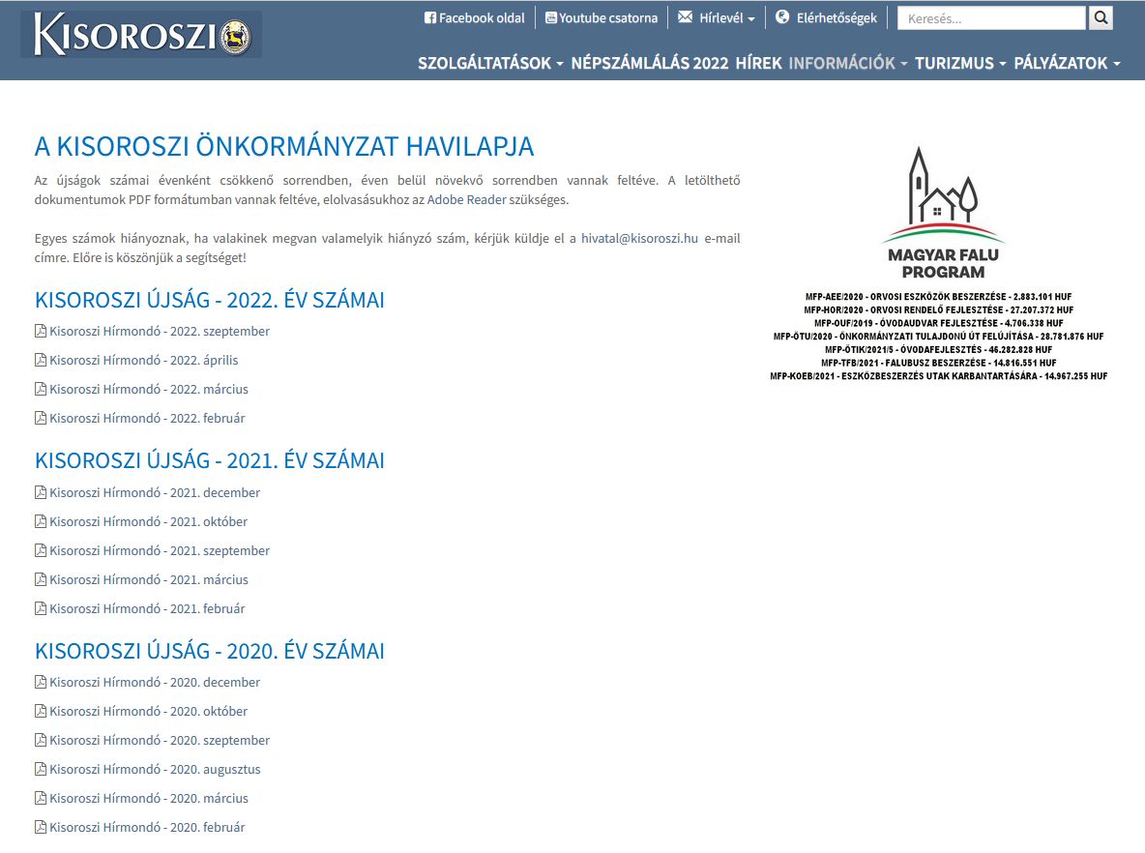Click heading Kisoroszi Újság - 2021. év számai
Screen dimensions: 1145x853
210,460
